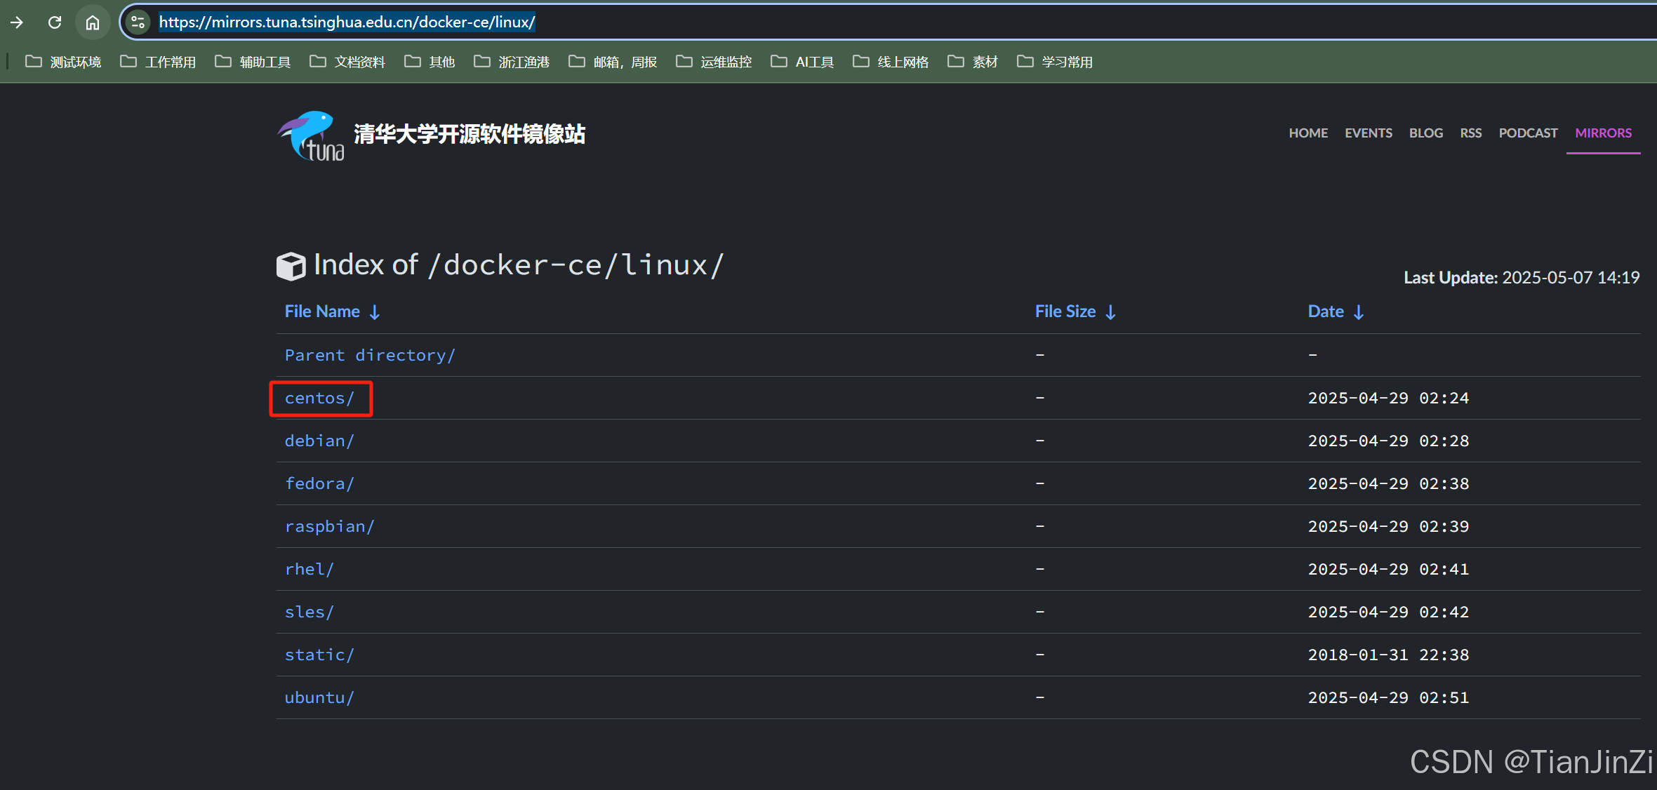
Task: Open the 运维监控 bookmark folder
Action: point(714,62)
